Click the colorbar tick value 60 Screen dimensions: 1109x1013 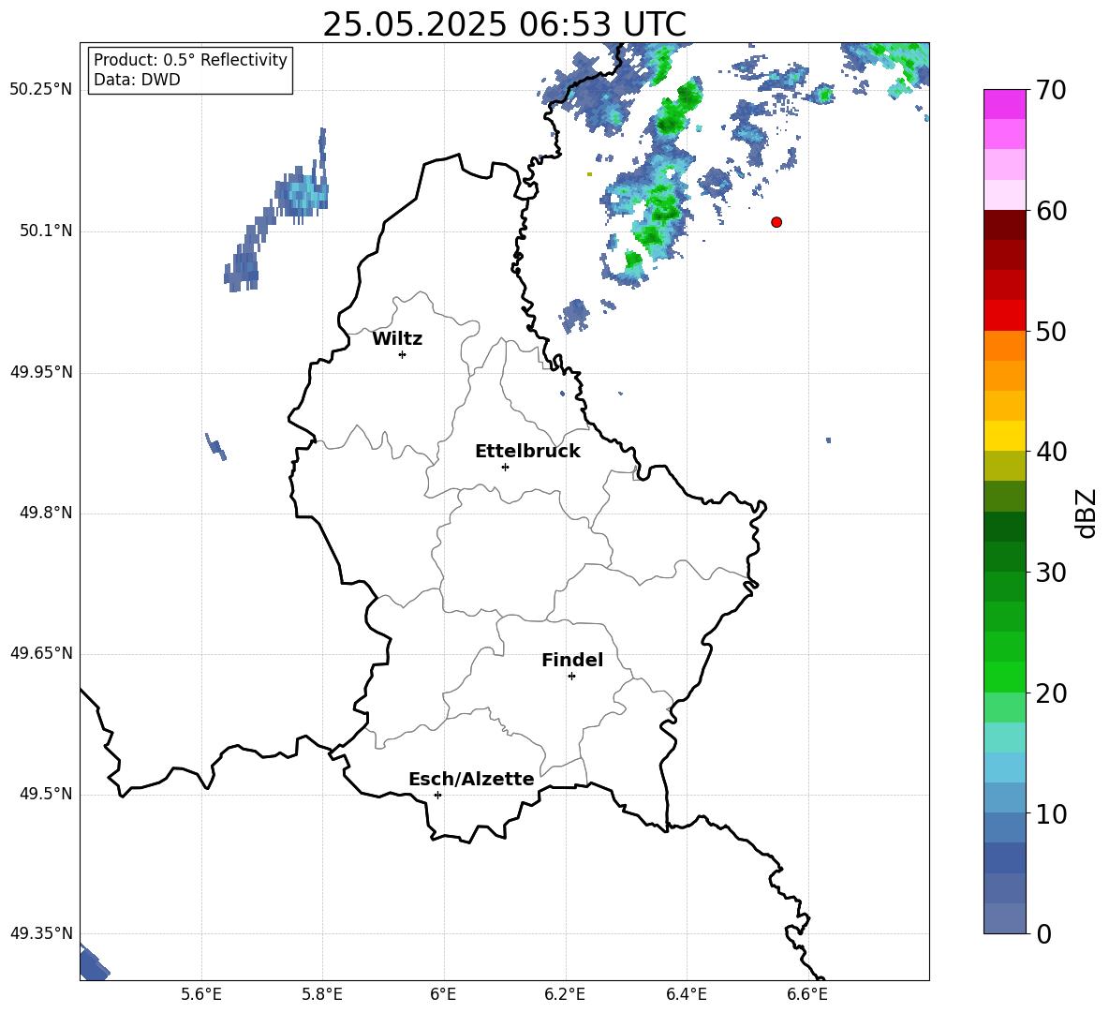pyautogui.click(x=1051, y=211)
